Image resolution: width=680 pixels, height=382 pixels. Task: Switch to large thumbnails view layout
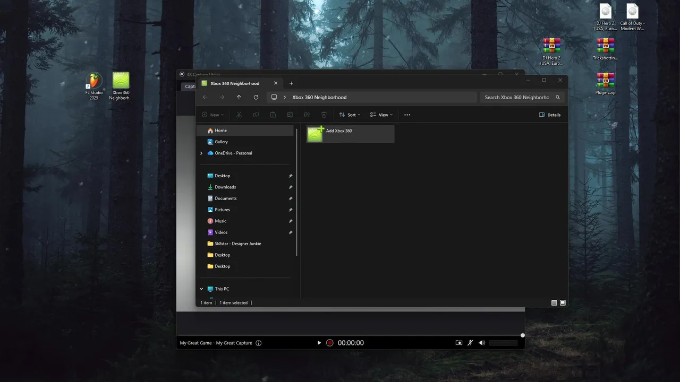563,302
